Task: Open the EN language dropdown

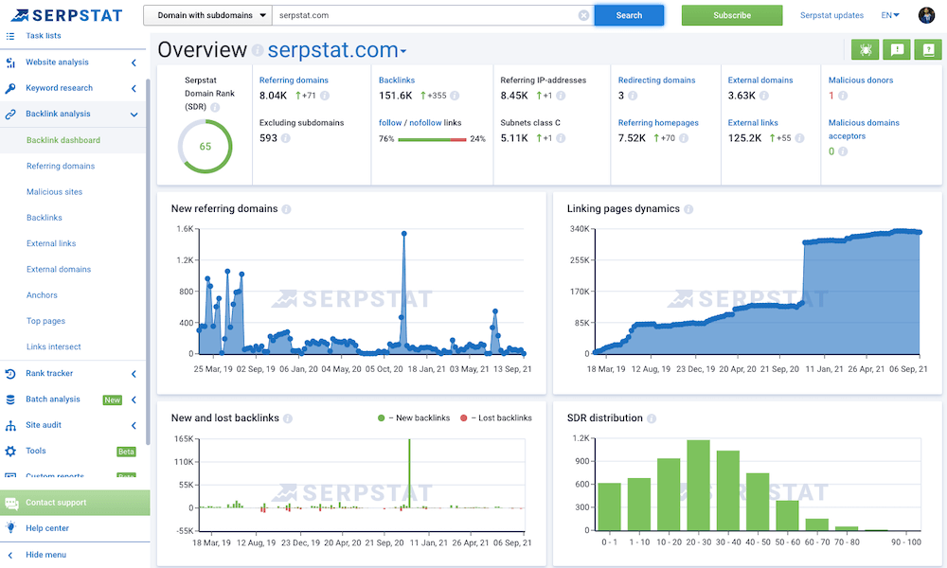Action: point(890,15)
